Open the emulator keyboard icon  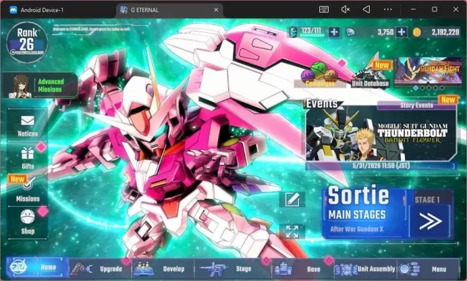point(324,9)
